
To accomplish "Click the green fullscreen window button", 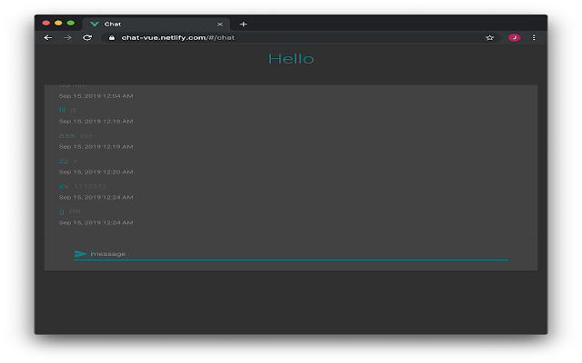I will coord(71,23).
